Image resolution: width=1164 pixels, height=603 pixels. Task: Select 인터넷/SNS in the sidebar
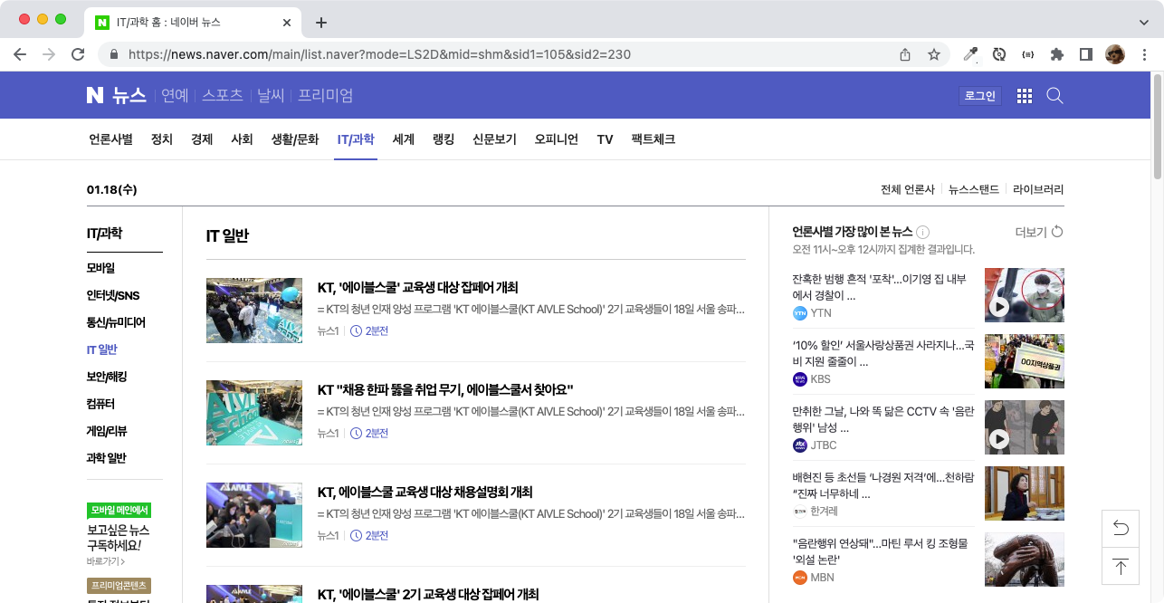tap(113, 295)
